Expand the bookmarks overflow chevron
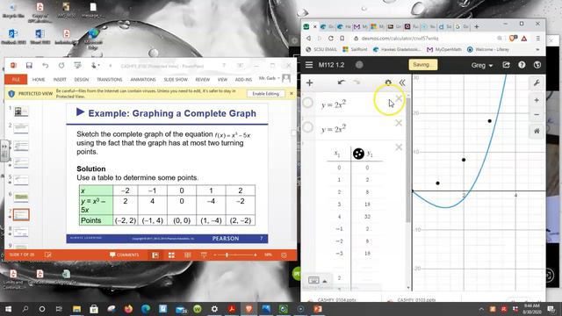 coord(537,49)
